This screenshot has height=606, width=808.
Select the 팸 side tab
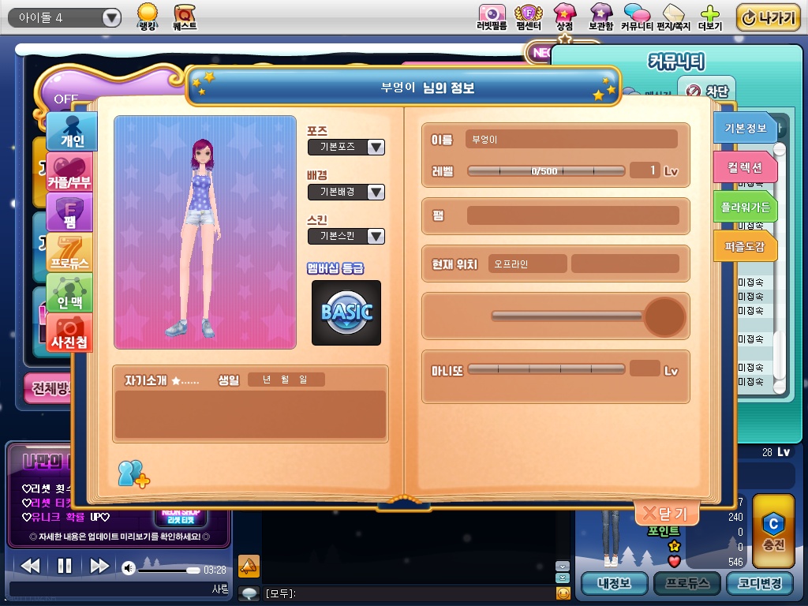pos(69,211)
